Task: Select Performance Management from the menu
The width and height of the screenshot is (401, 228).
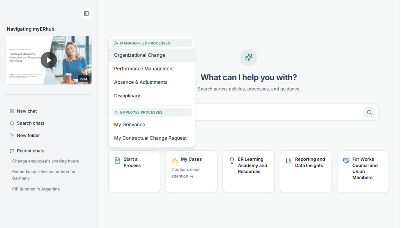Action: pos(152,69)
